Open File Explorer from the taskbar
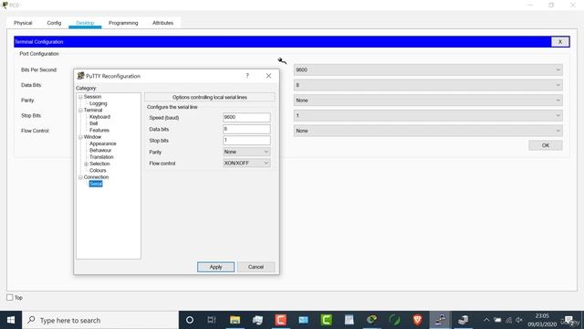Screen dimensions: 584x329 tap(235, 320)
